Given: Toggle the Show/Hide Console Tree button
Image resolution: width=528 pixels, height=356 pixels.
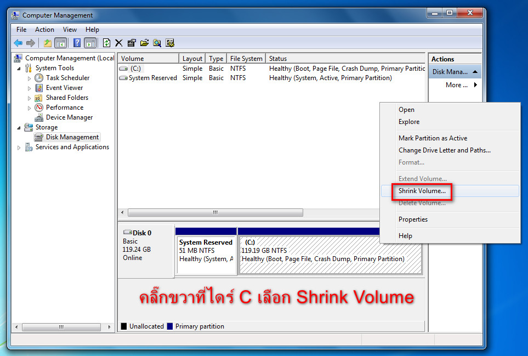Looking at the screenshot, I should click(60, 43).
